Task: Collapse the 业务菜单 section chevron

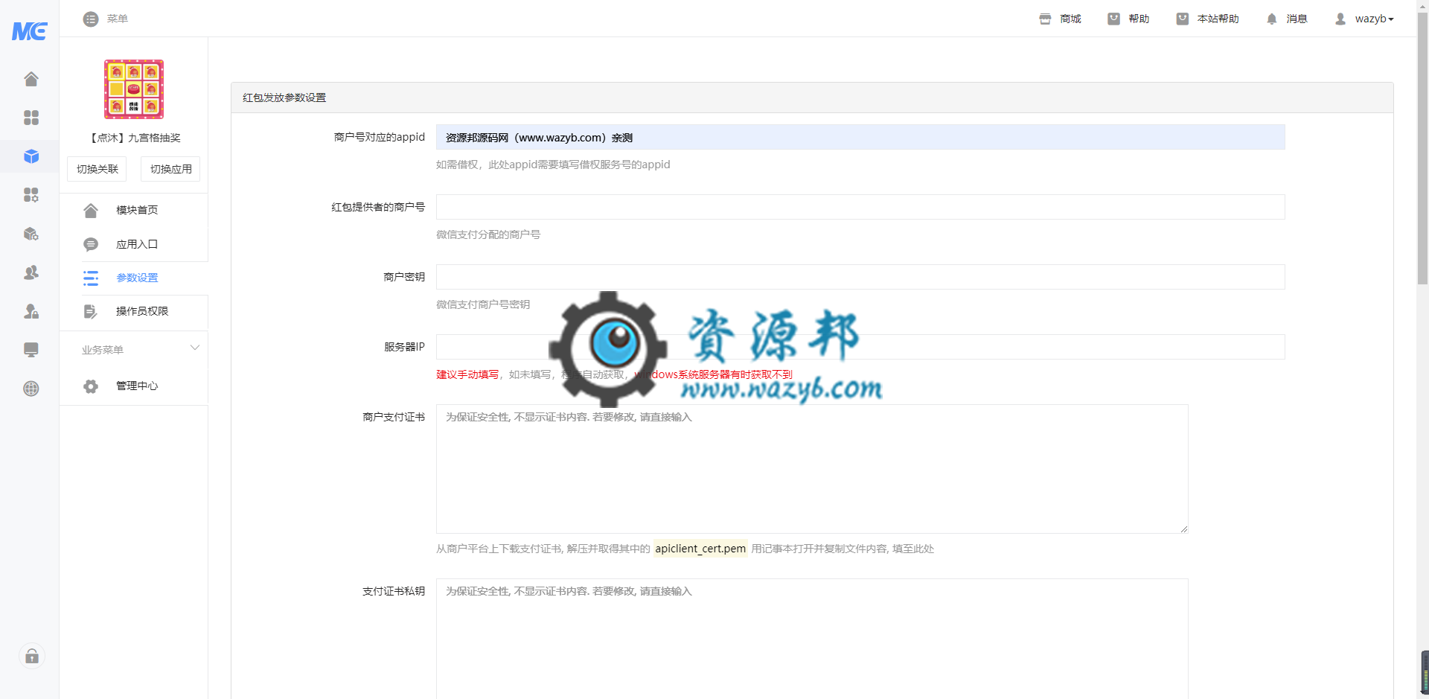Action: click(195, 348)
